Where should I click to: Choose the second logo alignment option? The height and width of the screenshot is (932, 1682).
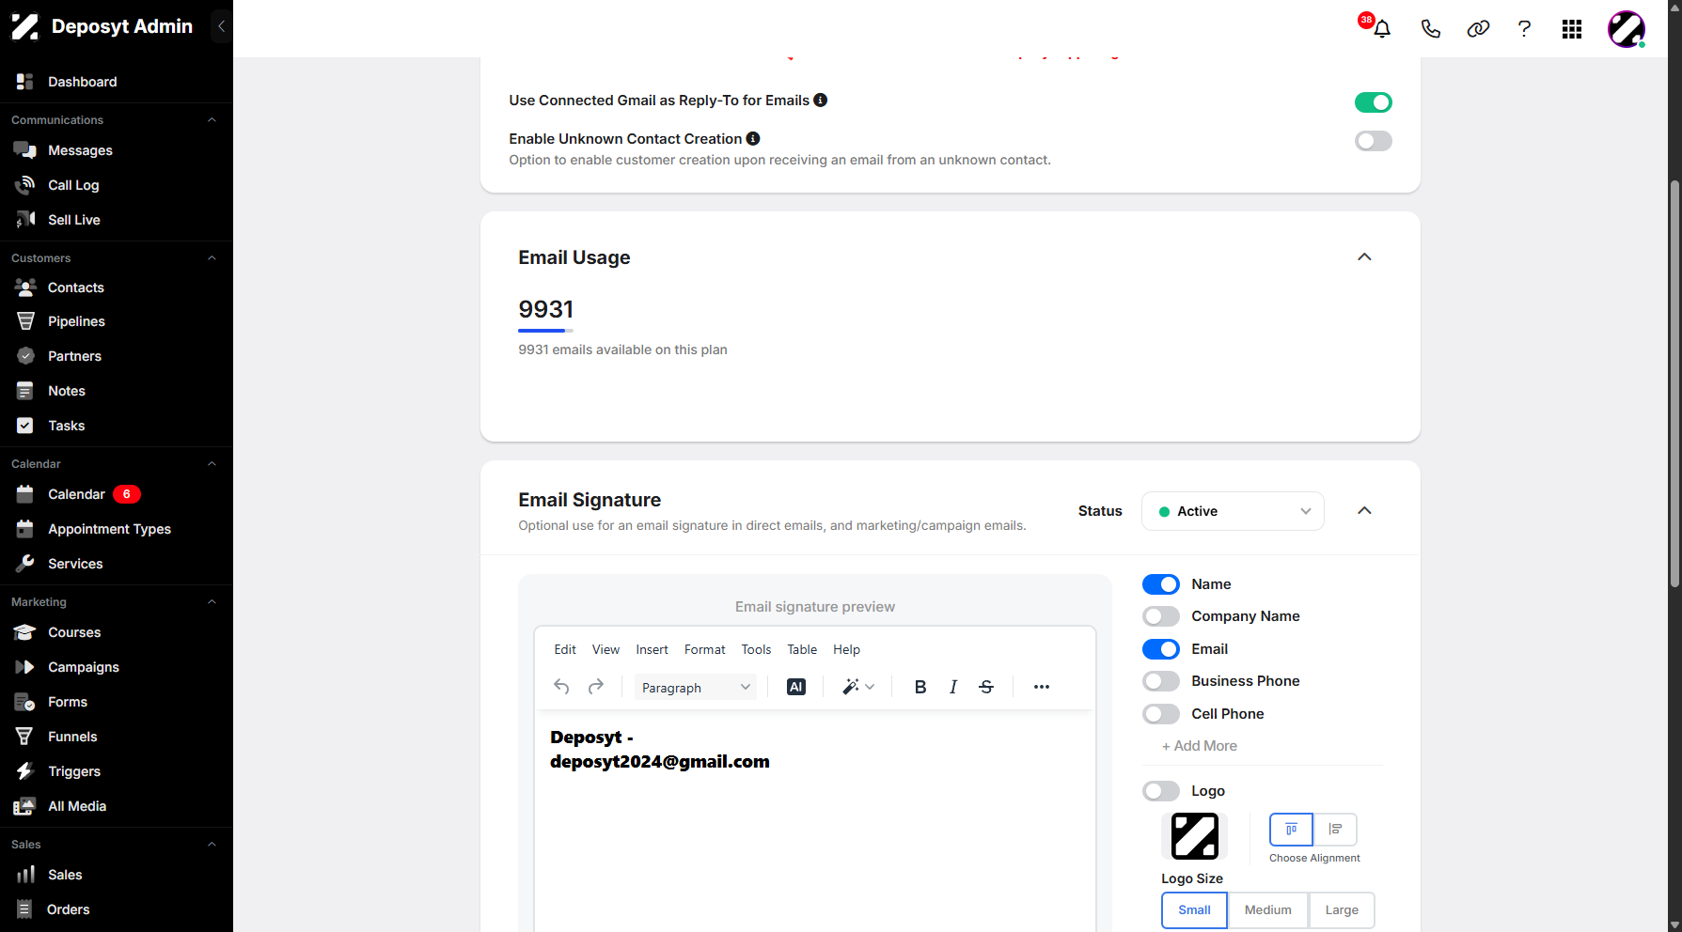click(1335, 830)
